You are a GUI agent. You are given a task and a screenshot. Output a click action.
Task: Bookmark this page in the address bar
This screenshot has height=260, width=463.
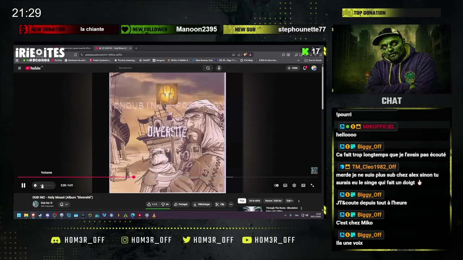tap(75, 55)
